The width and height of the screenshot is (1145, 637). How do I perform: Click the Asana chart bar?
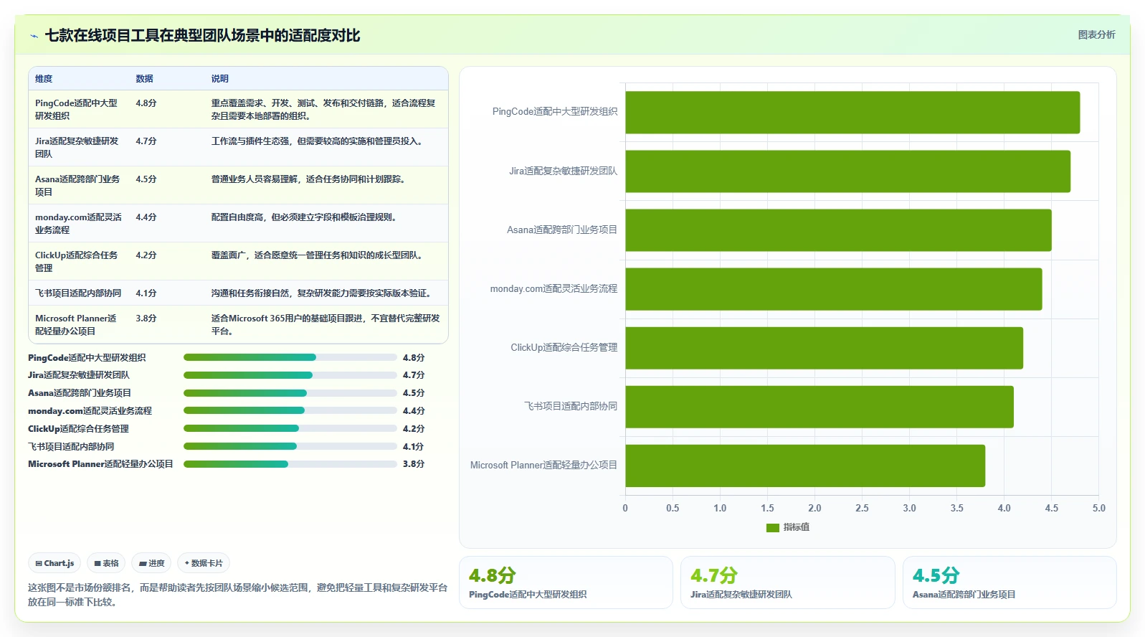[838, 230]
